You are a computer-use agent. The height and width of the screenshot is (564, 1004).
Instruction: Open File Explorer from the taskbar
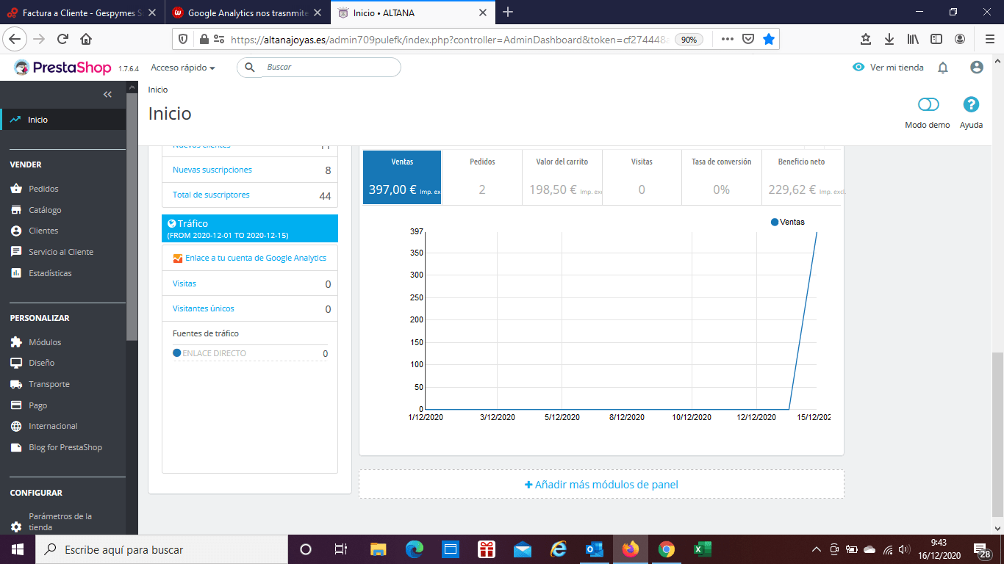tap(378, 549)
